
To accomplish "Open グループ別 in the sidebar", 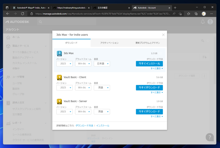I will 18,94.
